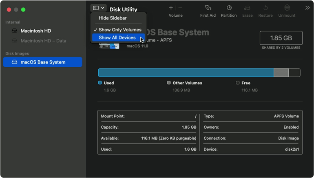Viewport: 314px width, 178px height.
Task: Click the Other Volumes gray legend swatch
Action: click(168, 83)
